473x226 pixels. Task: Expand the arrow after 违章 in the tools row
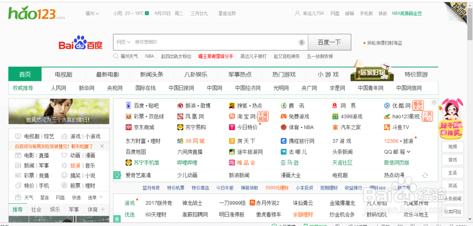(101, 197)
